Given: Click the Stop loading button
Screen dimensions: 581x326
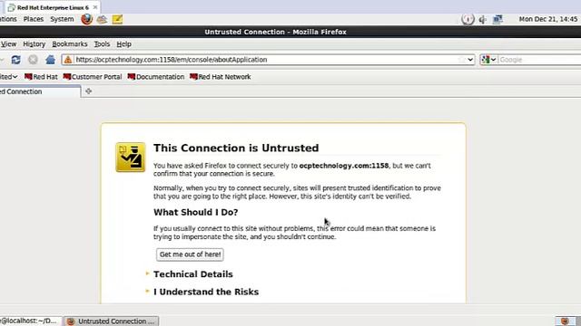Looking at the screenshot, I should pos(33,60).
